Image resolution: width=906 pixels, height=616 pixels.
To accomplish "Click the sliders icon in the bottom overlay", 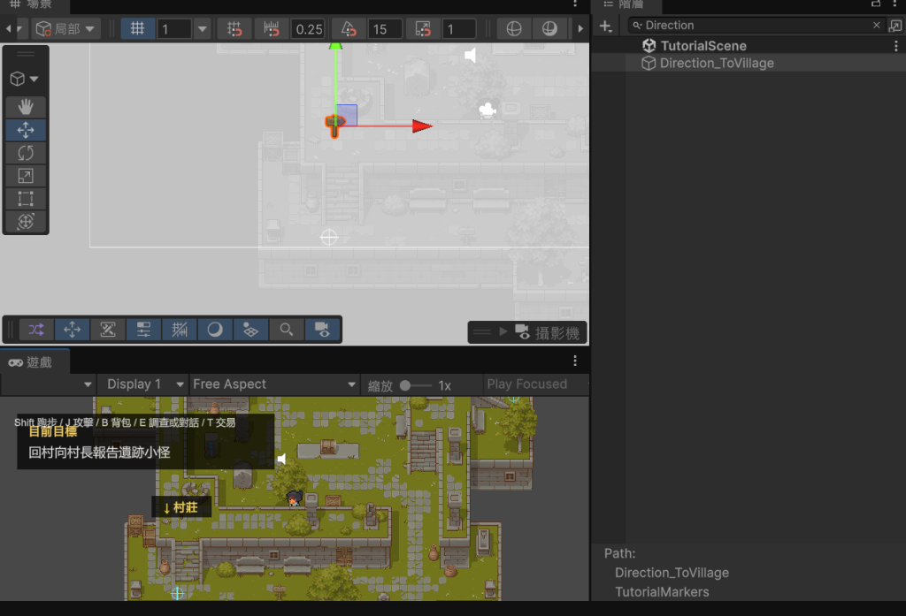I will click(143, 330).
